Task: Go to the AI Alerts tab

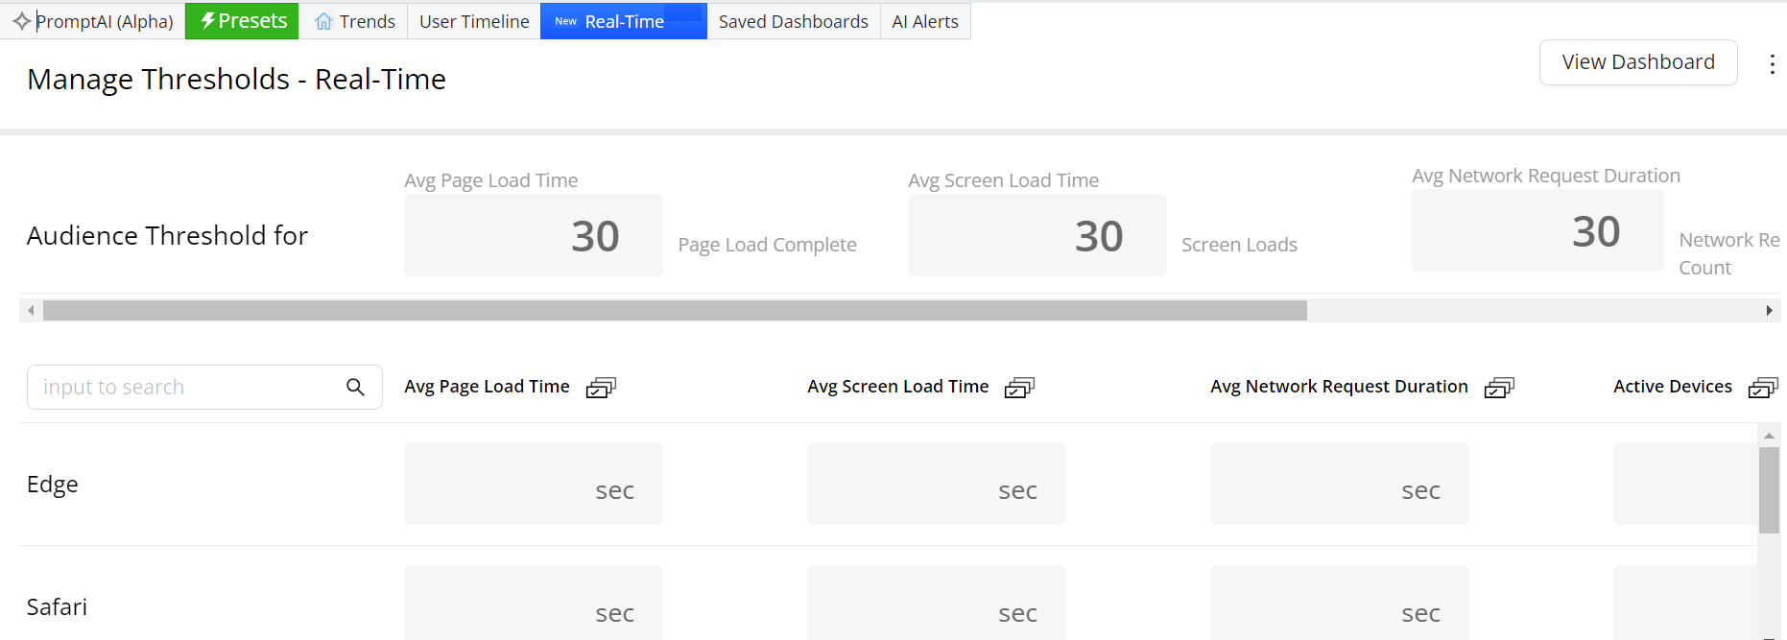Action: point(925,21)
